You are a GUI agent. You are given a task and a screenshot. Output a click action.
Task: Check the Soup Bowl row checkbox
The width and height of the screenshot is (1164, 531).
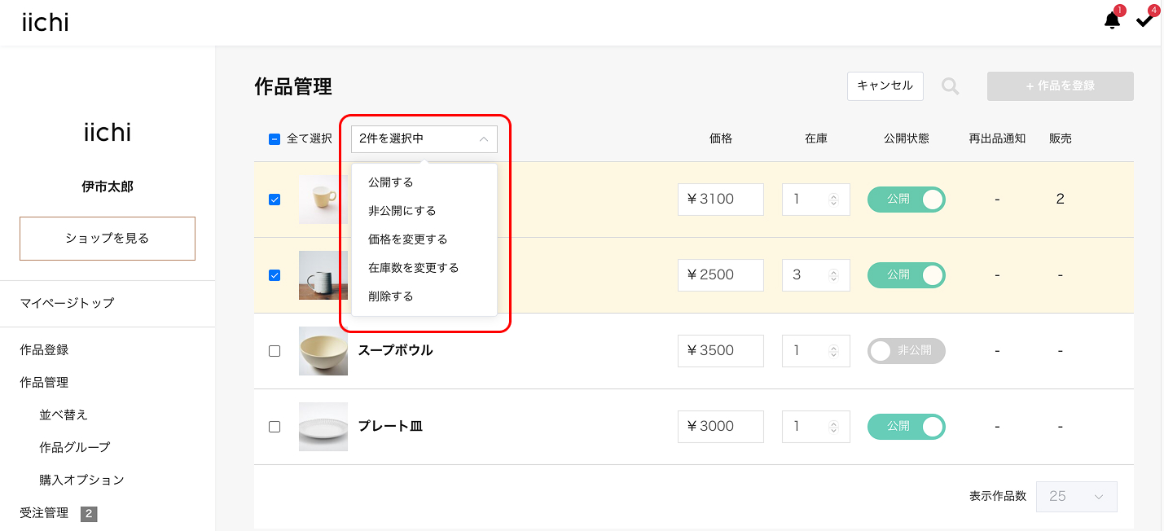click(x=275, y=351)
